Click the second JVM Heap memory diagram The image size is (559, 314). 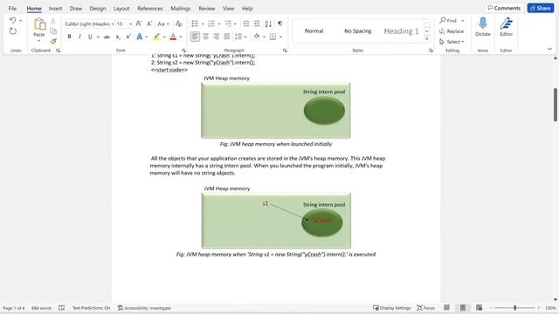click(x=276, y=221)
